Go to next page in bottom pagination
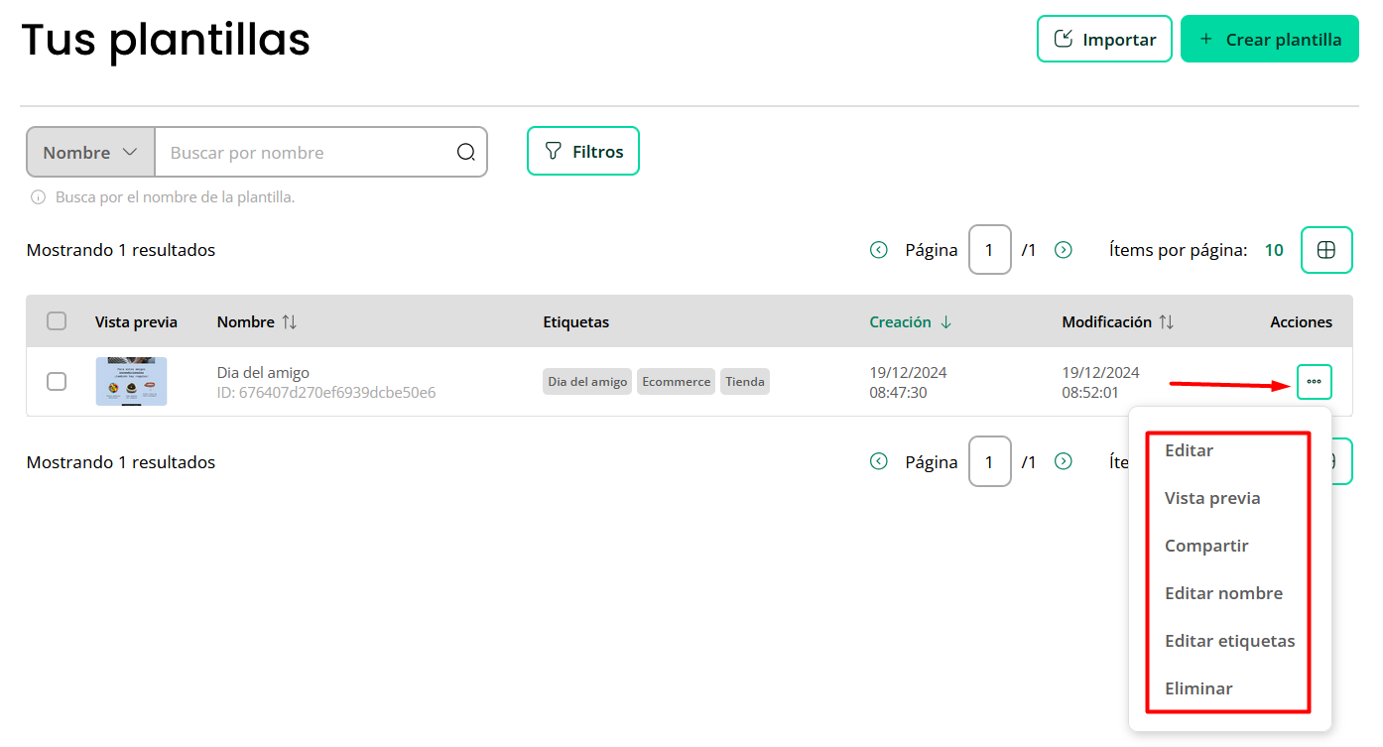 click(1063, 461)
